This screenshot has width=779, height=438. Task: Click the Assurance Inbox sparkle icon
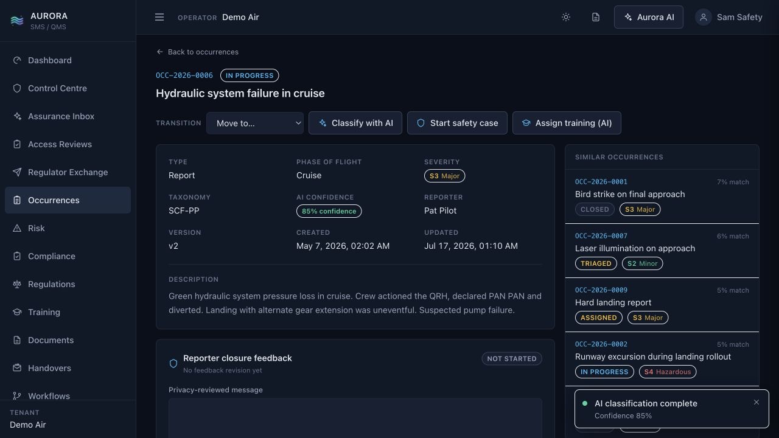[x=17, y=116]
